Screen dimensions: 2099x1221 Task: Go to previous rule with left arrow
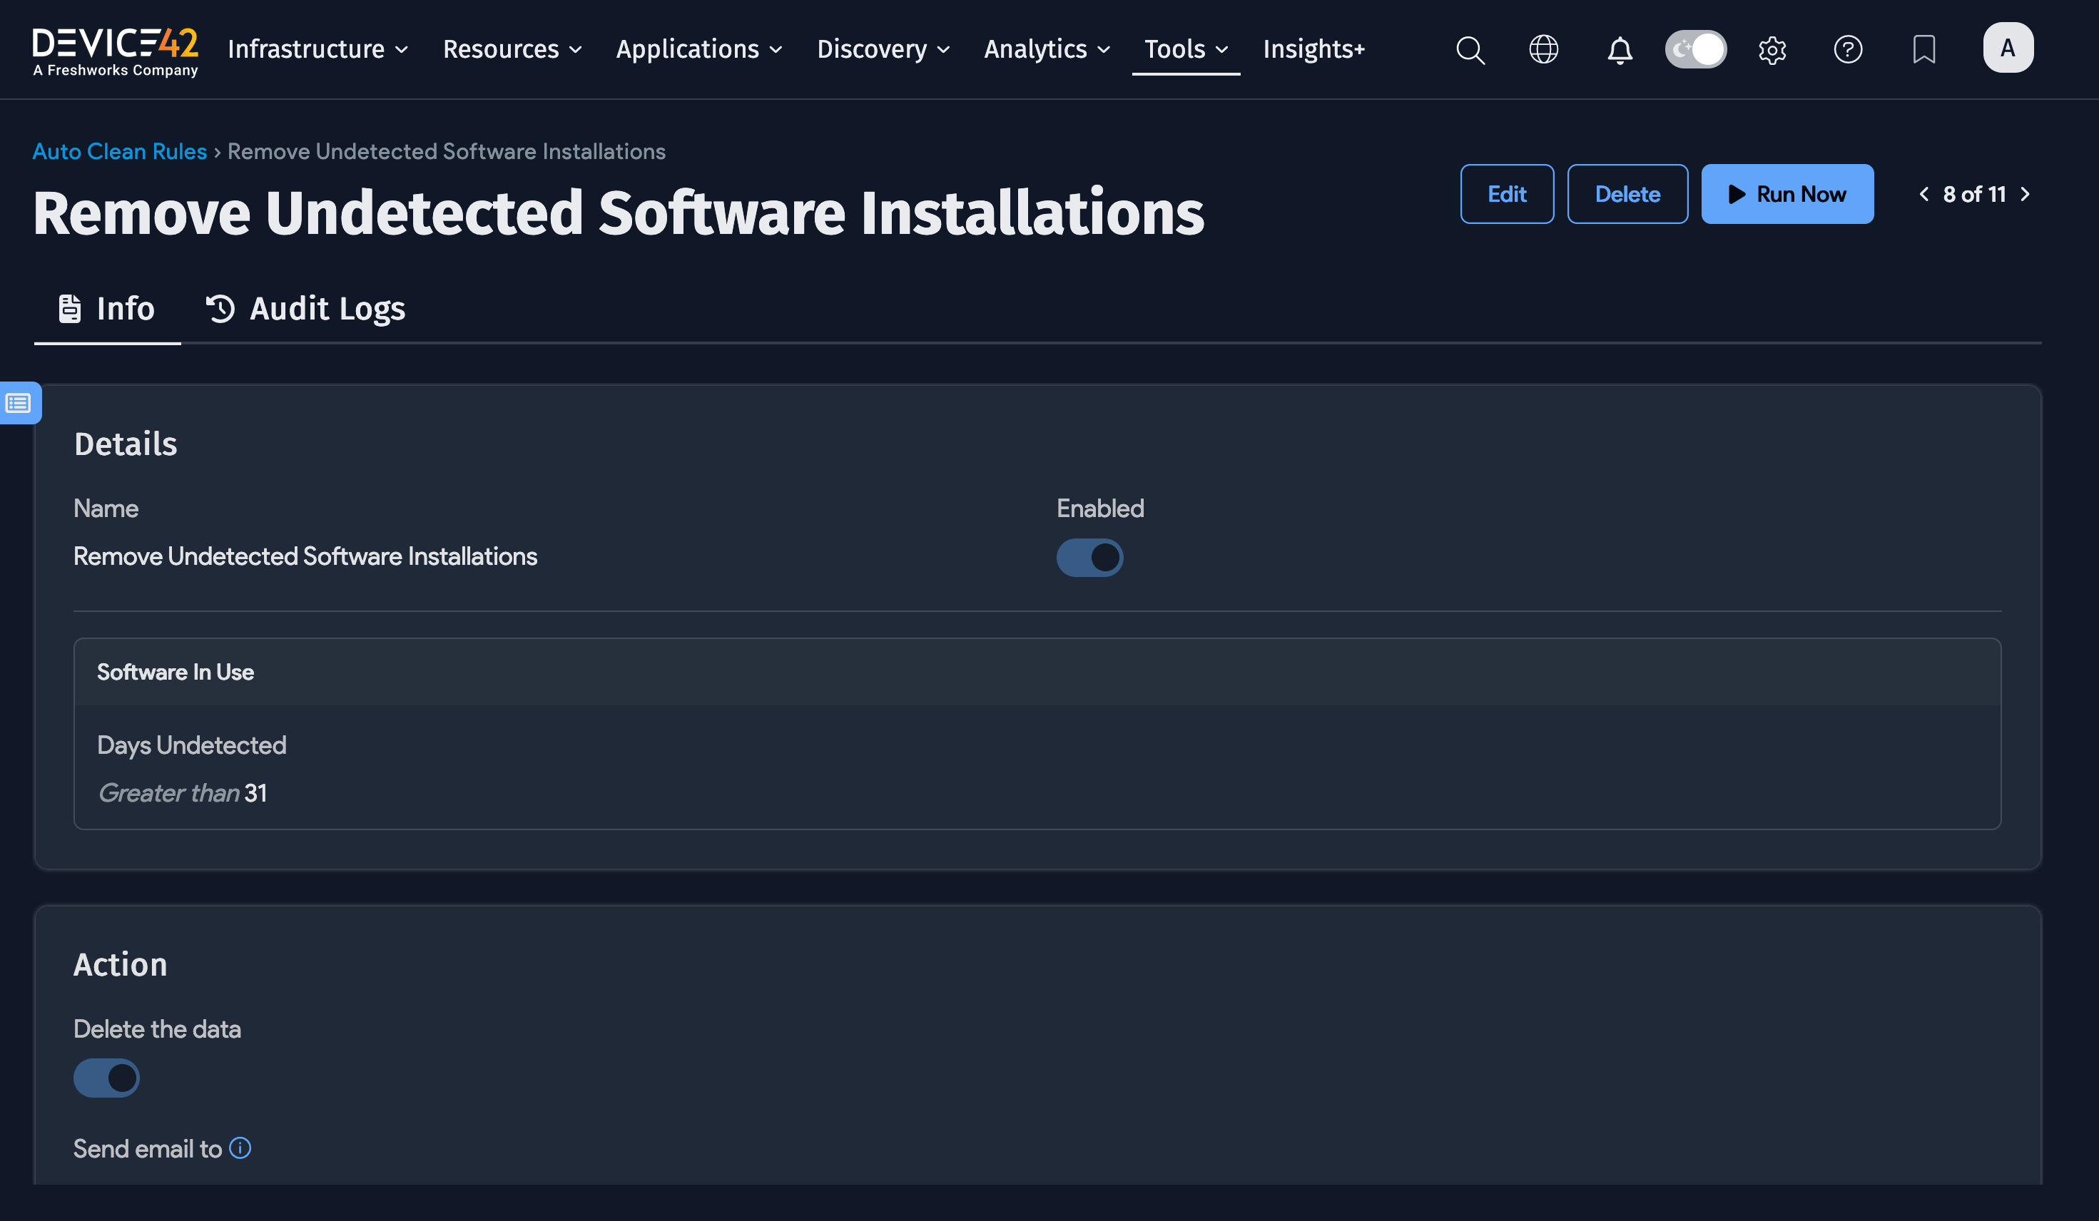1923,194
